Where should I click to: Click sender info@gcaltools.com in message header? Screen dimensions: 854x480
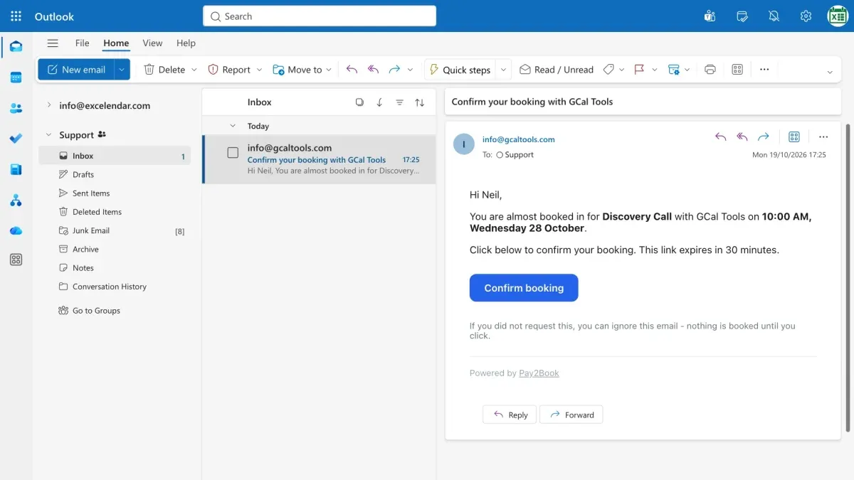pos(518,139)
